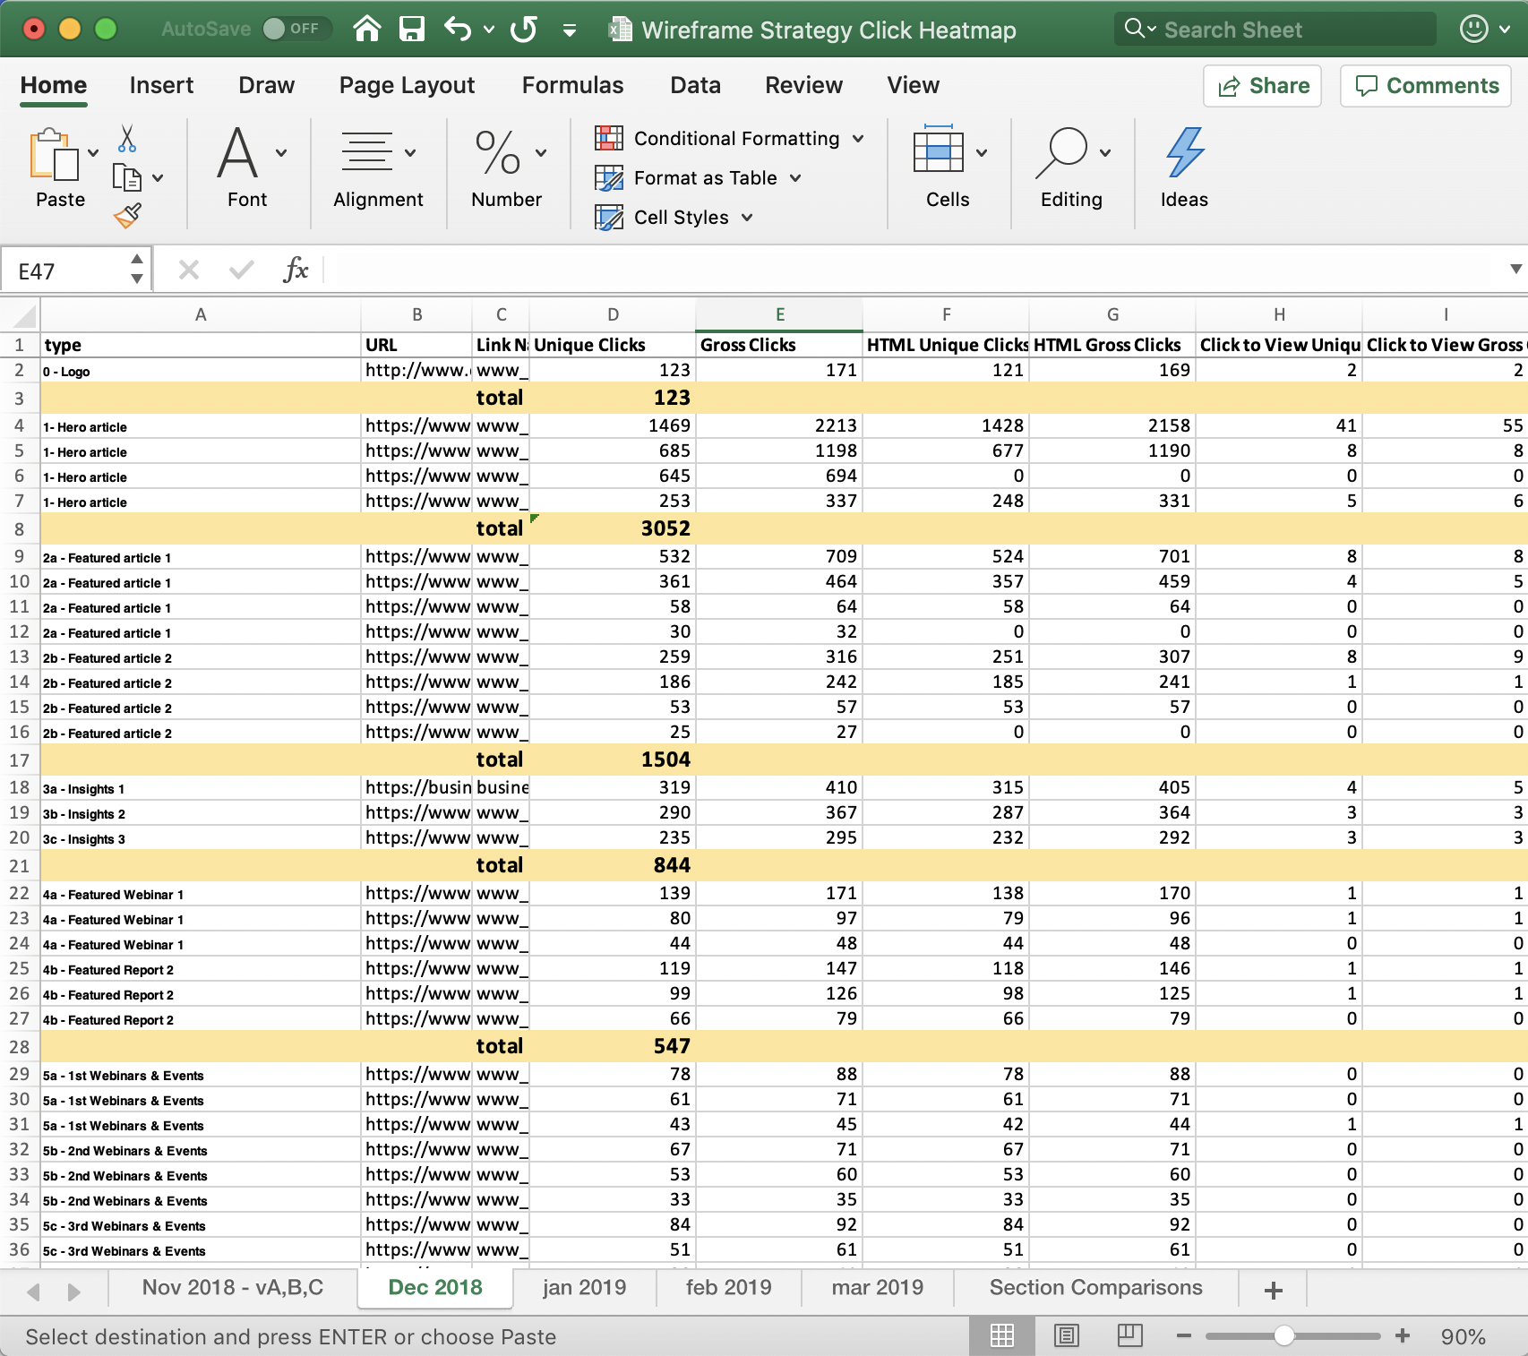
Task: Click the Format Painter brush icon
Action: click(x=127, y=215)
